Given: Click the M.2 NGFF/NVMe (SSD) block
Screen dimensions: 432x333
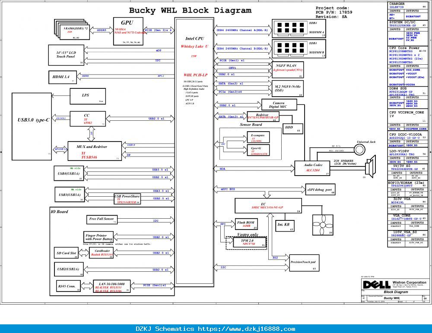Looking at the screenshot, I should click(x=288, y=88).
